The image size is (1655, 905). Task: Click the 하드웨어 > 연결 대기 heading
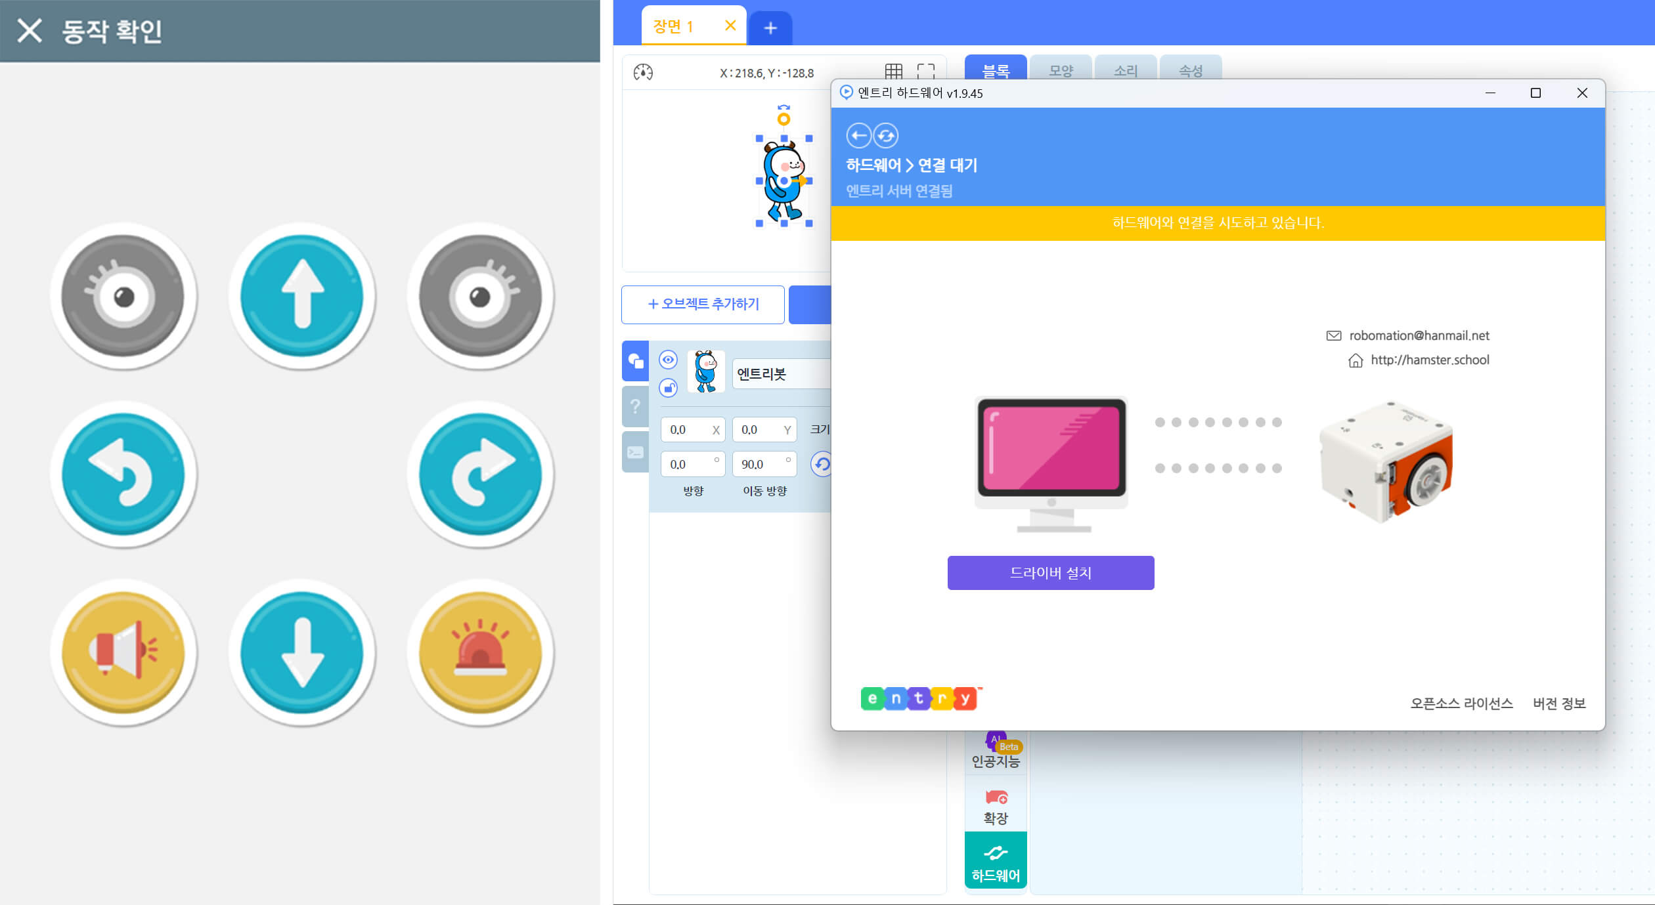pyautogui.click(x=912, y=165)
